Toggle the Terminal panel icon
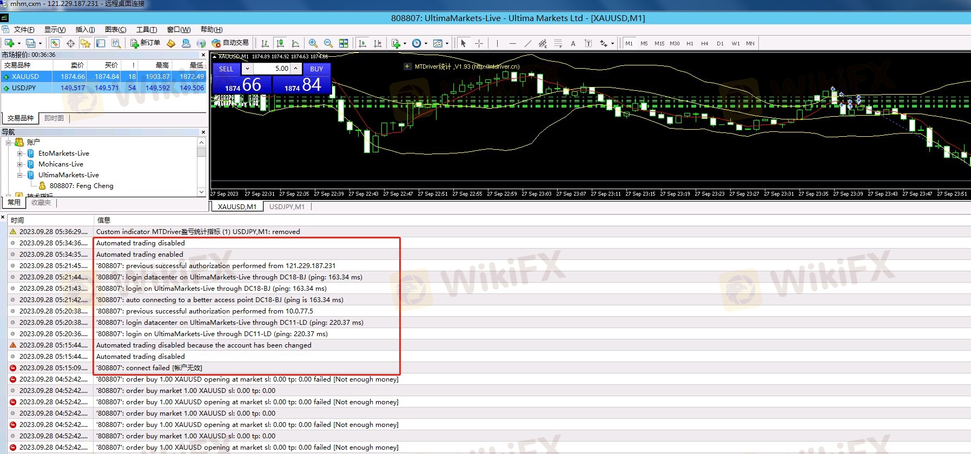The width and height of the screenshot is (971, 454). point(101,43)
